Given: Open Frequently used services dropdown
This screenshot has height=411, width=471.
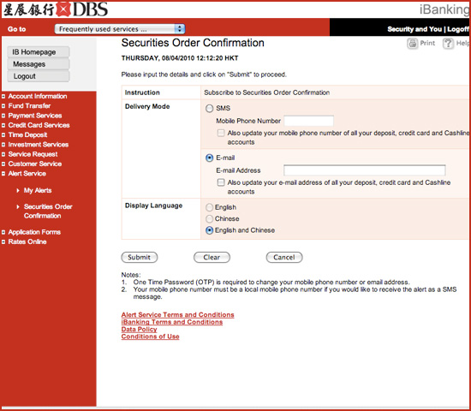Looking at the screenshot, I should tap(120, 29).
